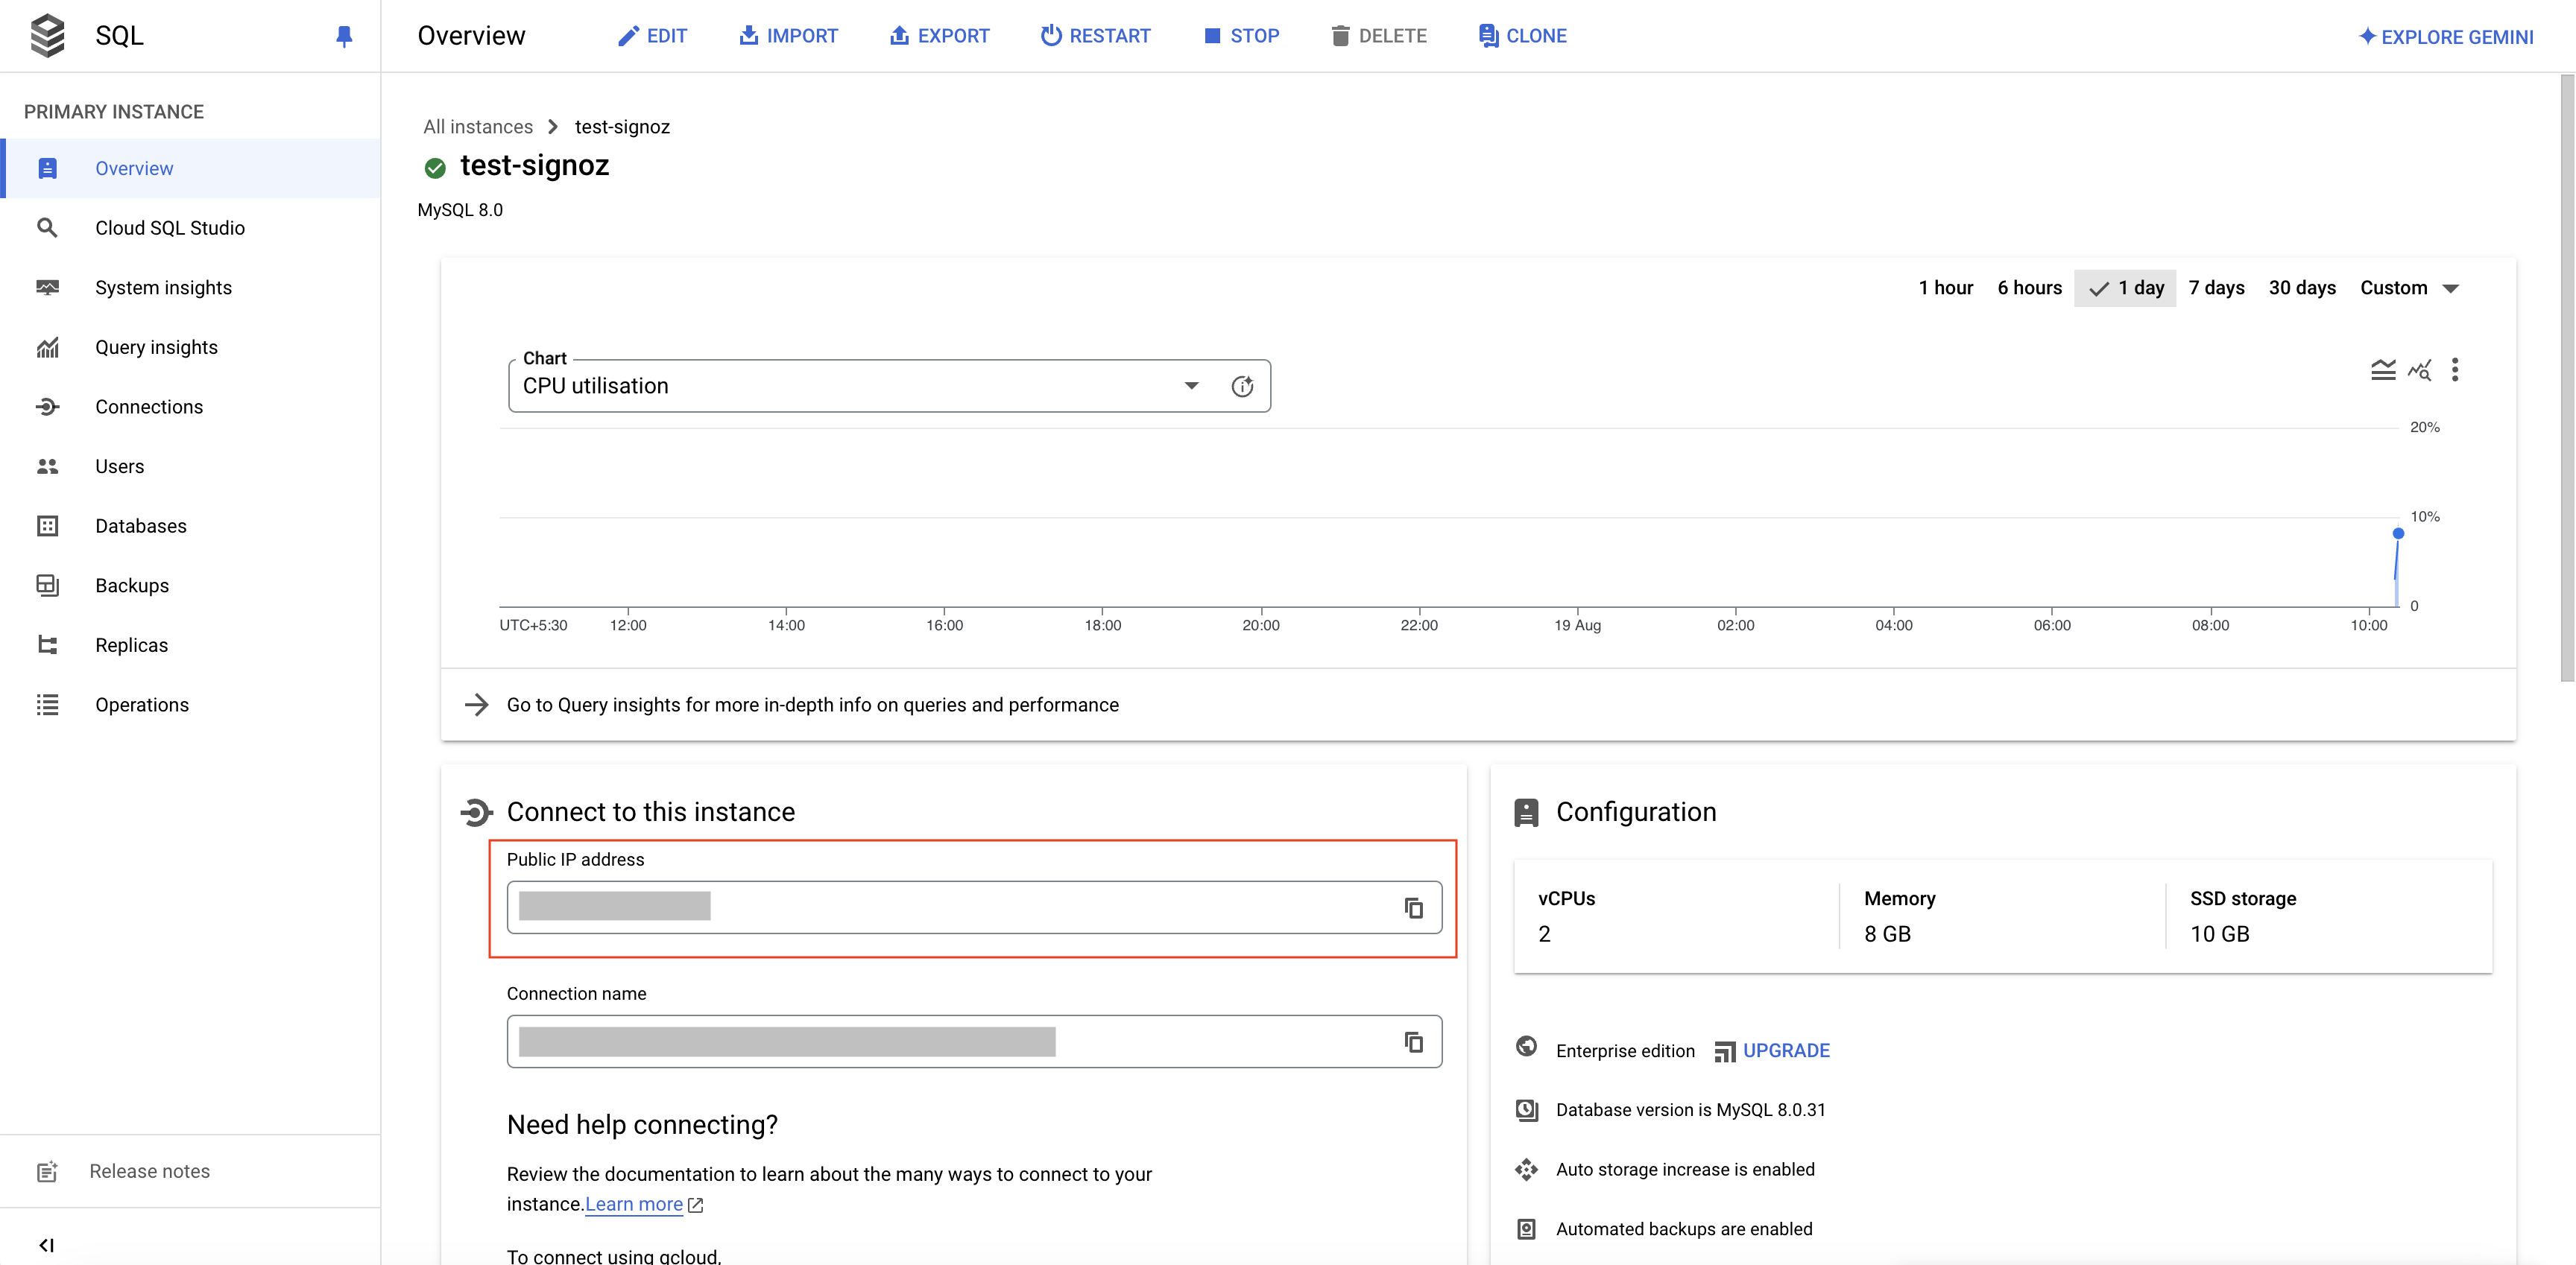Viewport: 2576px width, 1265px height.
Task: Click the 'MySQL 8.0' version text
Action: pyautogui.click(x=460, y=210)
